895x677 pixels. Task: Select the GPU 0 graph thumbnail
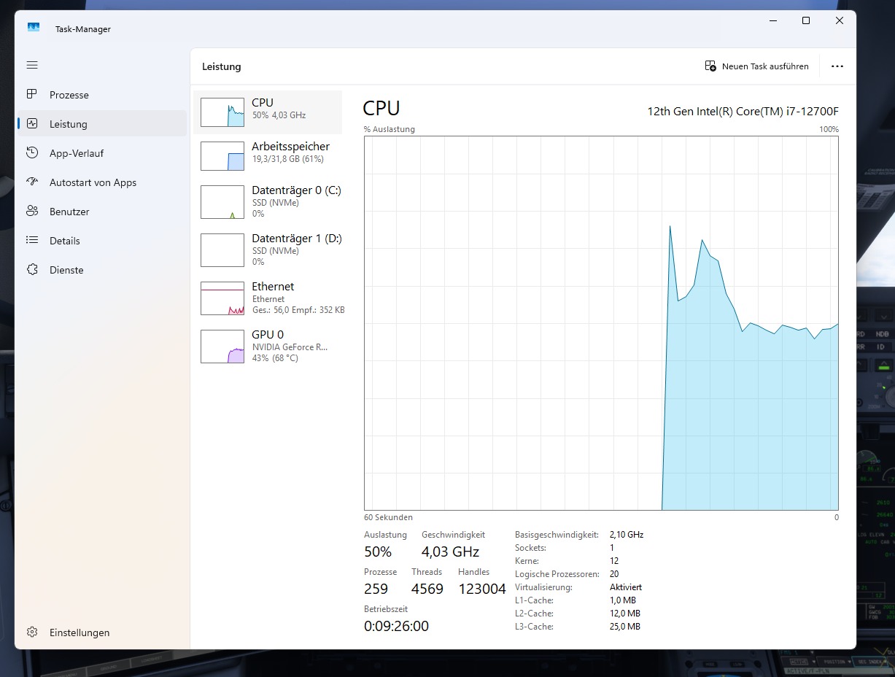pyautogui.click(x=222, y=347)
